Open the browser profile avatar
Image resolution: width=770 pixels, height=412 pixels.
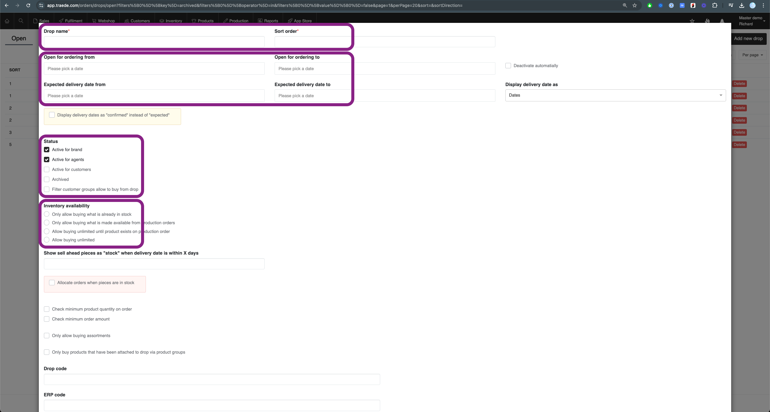coord(753,5)
